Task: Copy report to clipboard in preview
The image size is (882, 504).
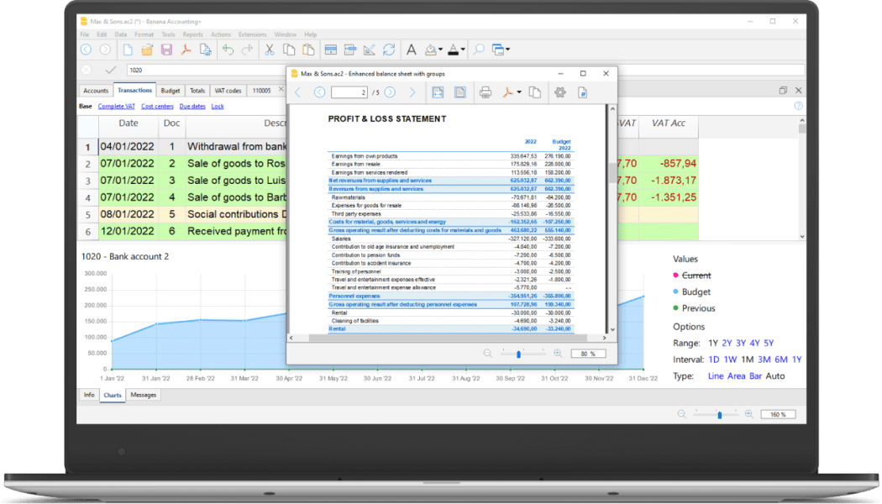Action: point(535,92)
